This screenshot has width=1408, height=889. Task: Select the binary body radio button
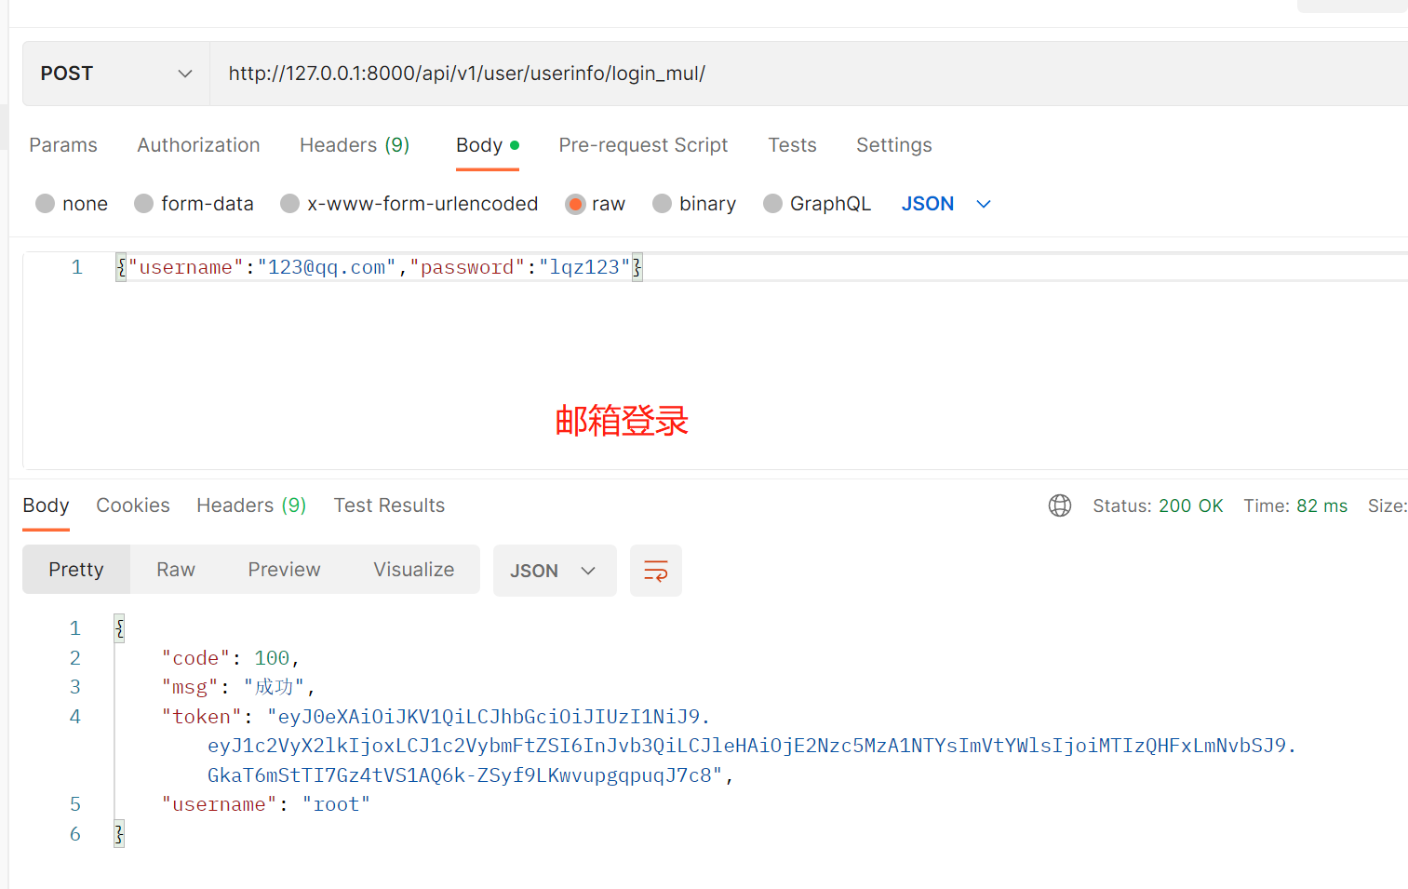click(x=662, y=204)
